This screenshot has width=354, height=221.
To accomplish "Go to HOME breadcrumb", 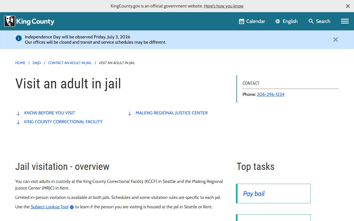I will [x=20, y=63].
